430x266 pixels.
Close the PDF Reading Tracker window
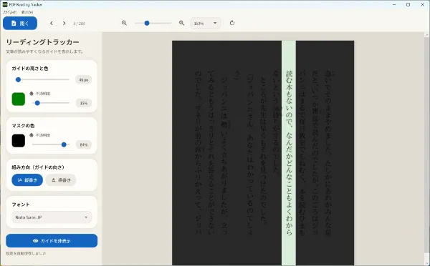422,5
